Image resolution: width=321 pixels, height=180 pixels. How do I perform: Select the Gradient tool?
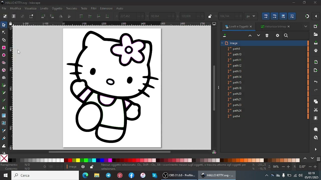click(x=4, y=115)
